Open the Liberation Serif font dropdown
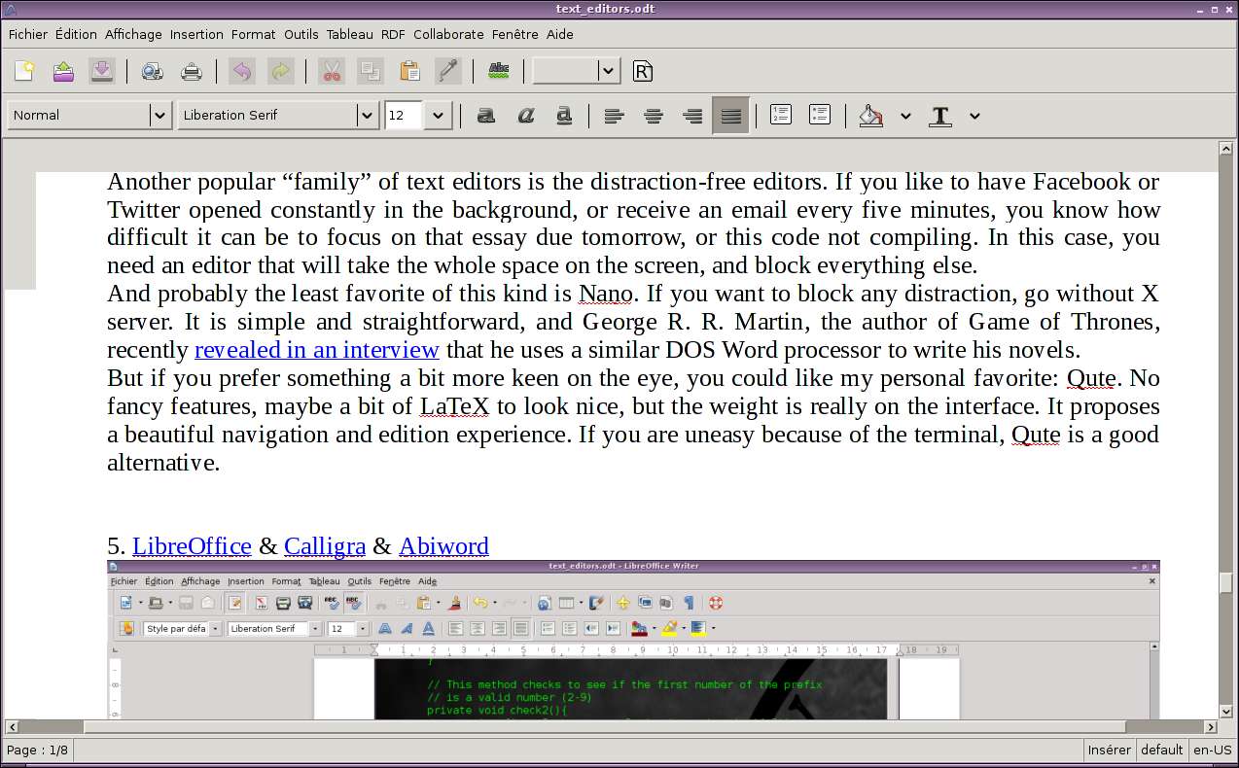The height and width of the screenshot is (768, 1239). 367,116
